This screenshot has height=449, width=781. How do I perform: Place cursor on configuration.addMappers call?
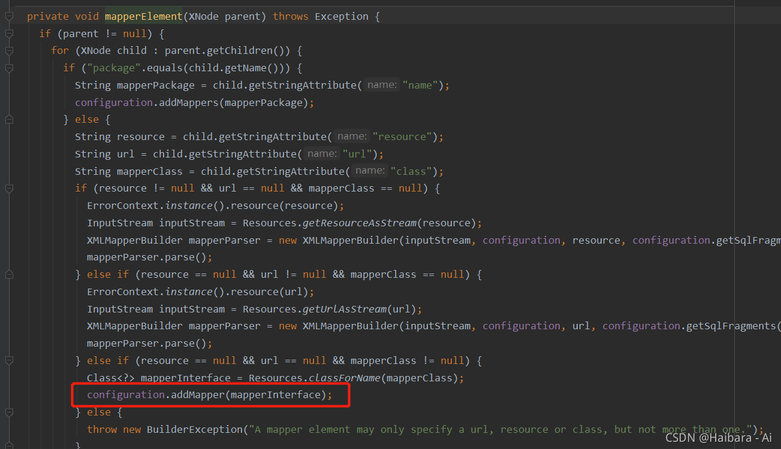point(194,102)
